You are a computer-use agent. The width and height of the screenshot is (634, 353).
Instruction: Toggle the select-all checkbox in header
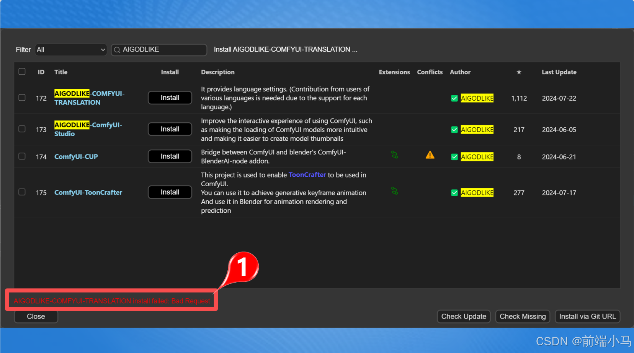click(22, 72)
